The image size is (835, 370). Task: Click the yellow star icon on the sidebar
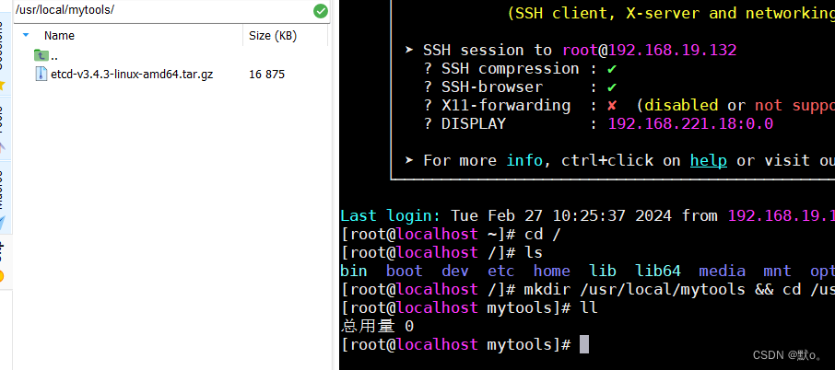click(x=3, y=85)
